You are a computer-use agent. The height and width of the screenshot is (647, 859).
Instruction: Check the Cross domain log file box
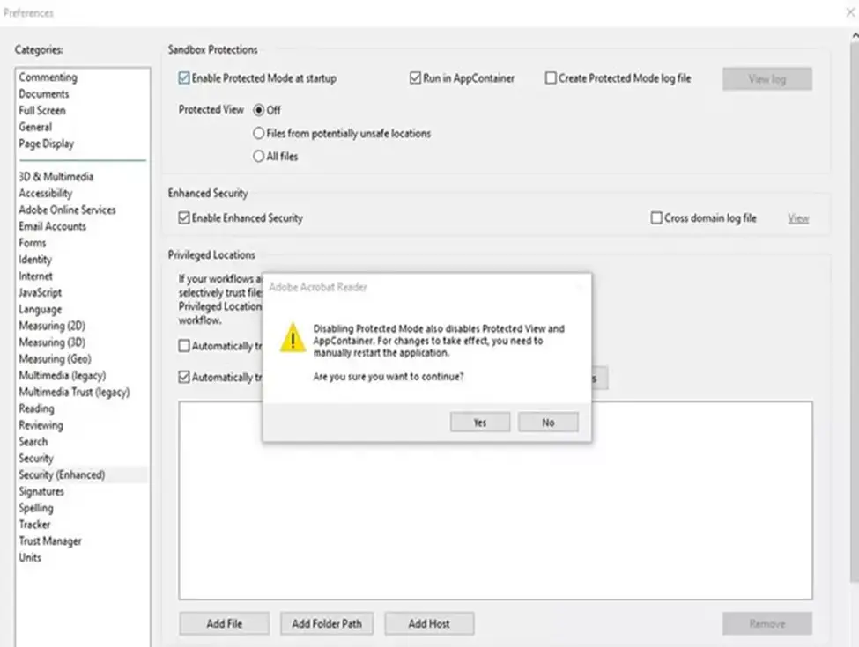656,217
